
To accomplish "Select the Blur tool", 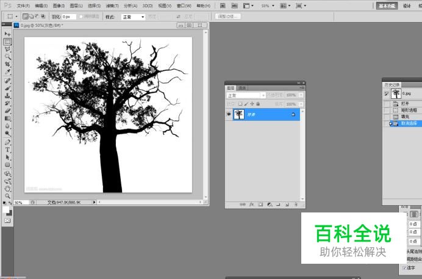I will click(x=7, y=126).
